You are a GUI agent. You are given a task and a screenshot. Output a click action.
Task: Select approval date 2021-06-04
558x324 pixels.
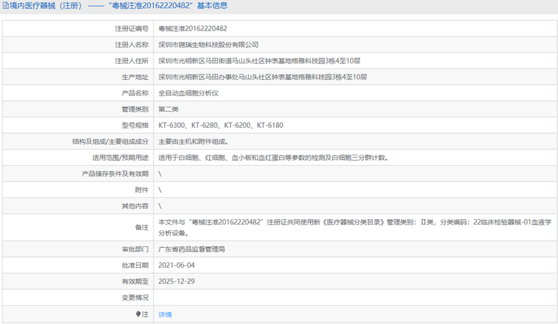[x=177, y=266]
